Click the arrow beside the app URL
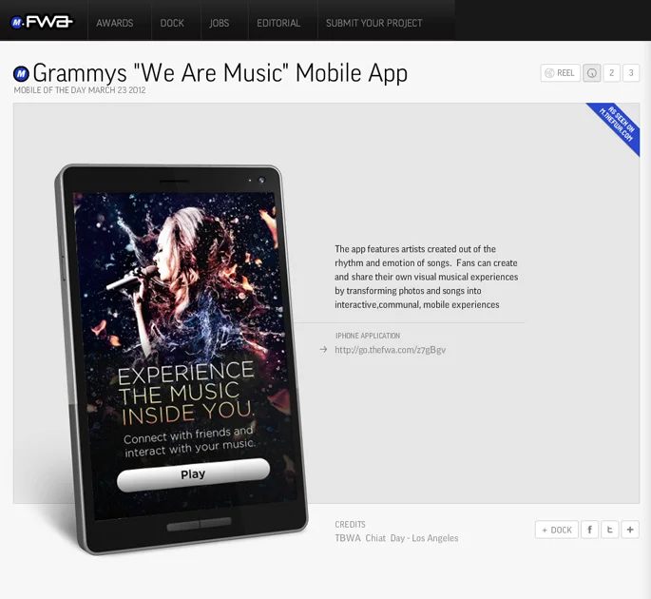The height and width of the screenshot is (599, 651). (x=323, y=349)
